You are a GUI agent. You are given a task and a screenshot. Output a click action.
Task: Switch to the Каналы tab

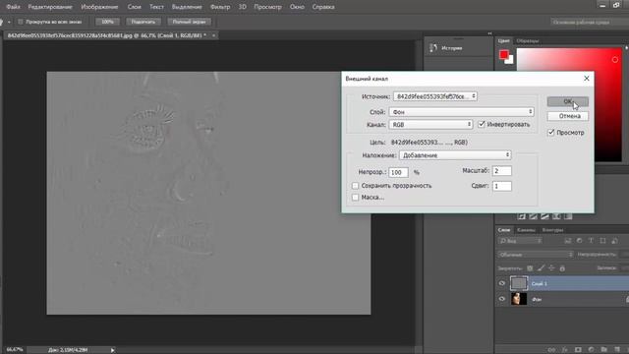526,230
